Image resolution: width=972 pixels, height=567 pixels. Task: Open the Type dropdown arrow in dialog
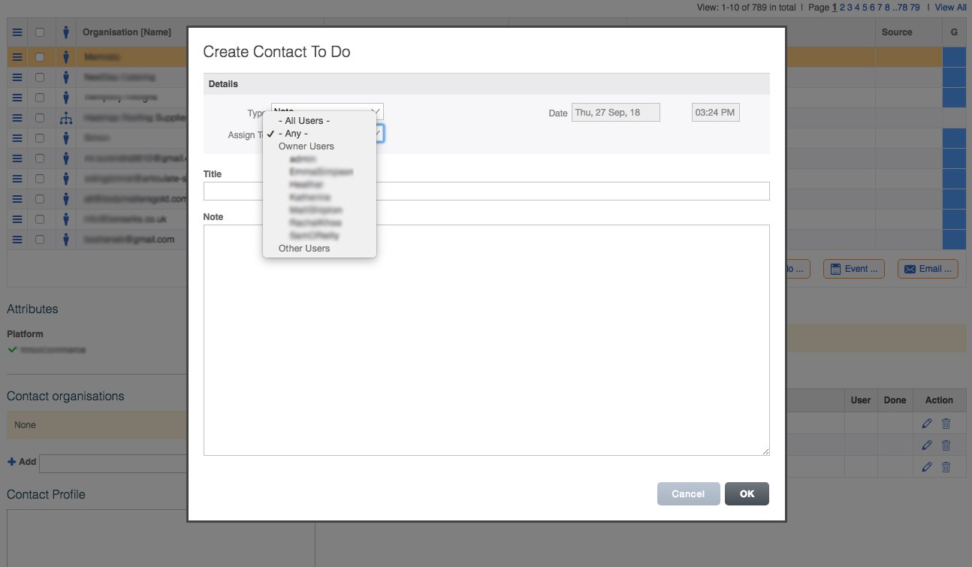[x=378, y=112]
